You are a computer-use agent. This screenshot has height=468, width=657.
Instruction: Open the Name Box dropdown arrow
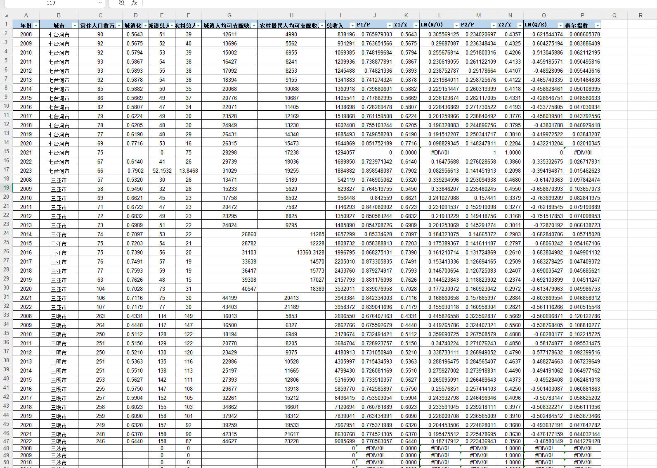100,3
